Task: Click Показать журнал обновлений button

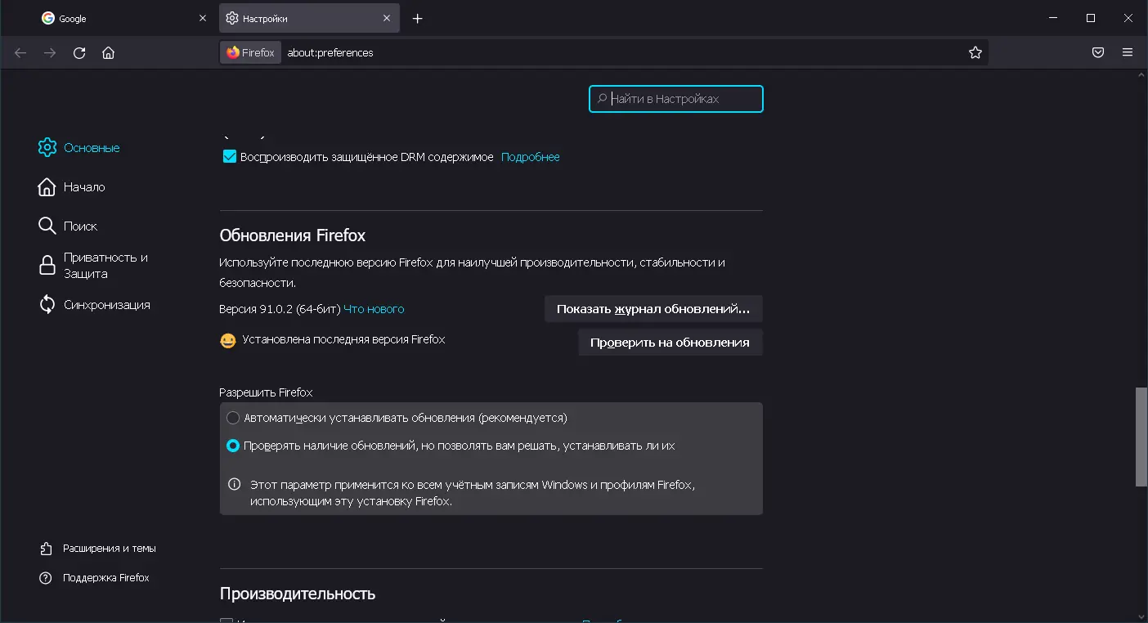Action: click(x=652, y=310)
